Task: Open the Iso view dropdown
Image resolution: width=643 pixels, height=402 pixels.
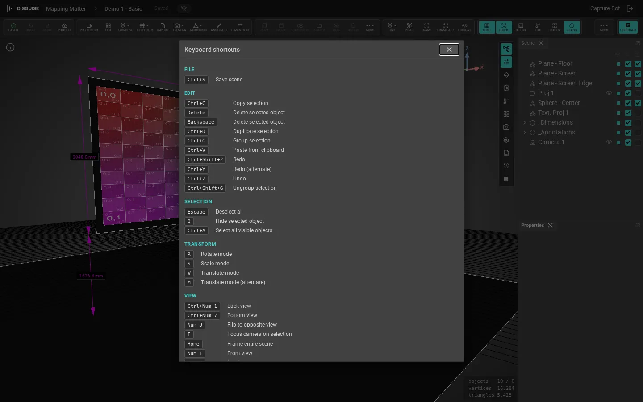Action: pyautogui.click(x=392, y=27)
